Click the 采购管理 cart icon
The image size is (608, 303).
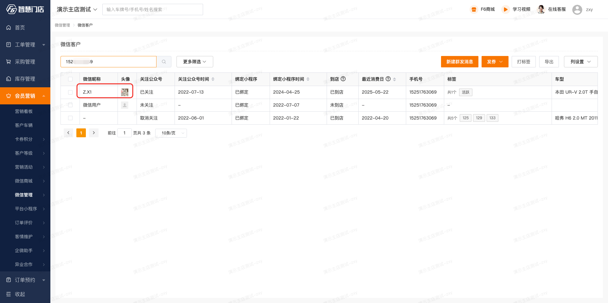tap(9, 62)
